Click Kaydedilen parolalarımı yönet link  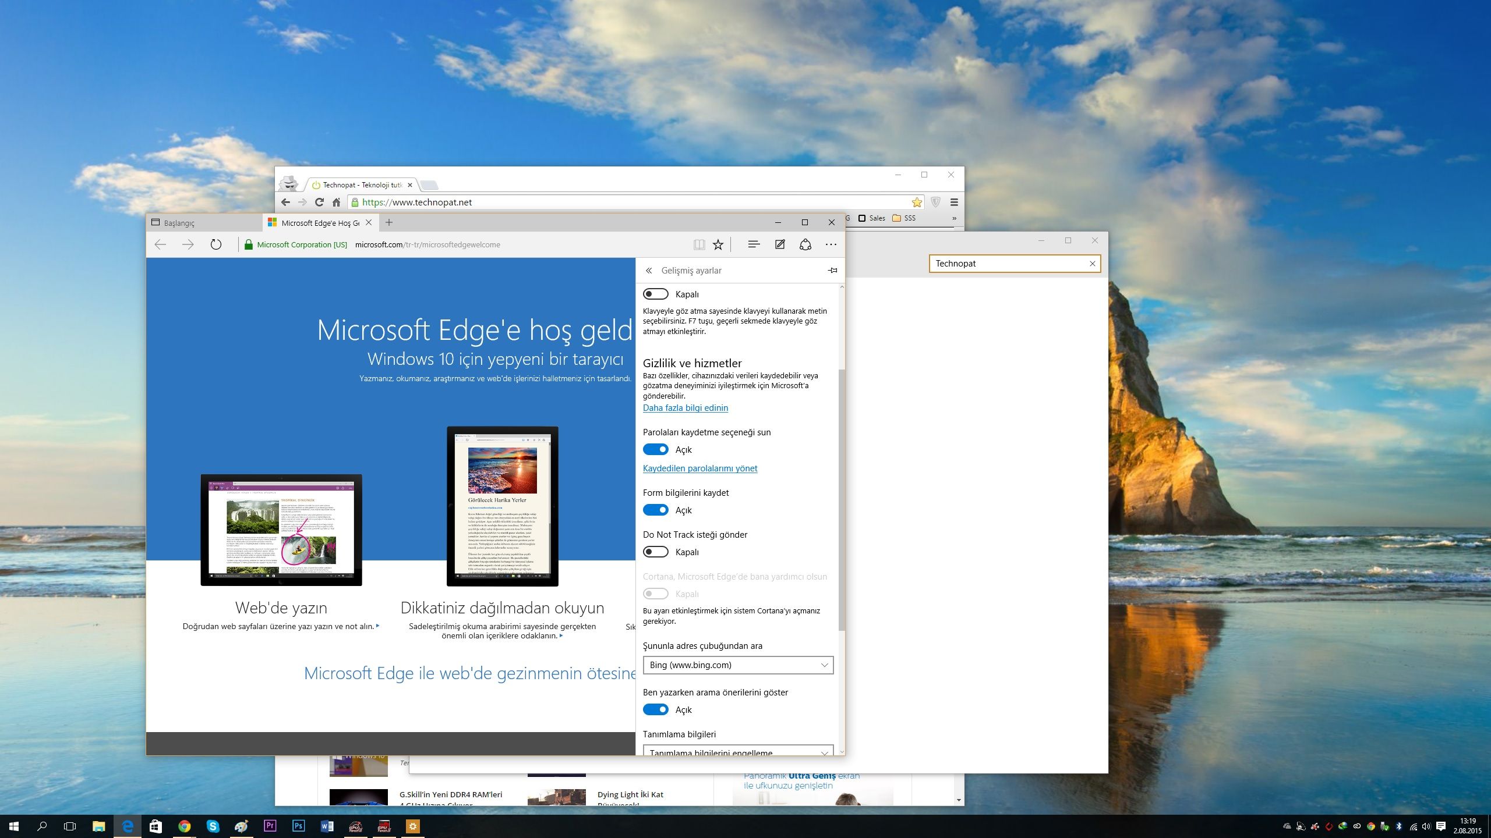[x=699, y=468]
